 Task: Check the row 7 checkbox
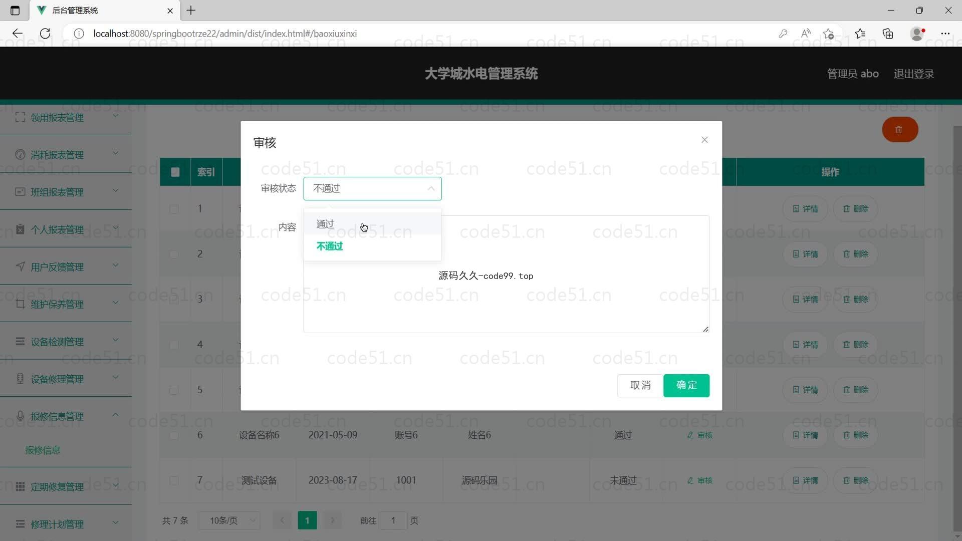point(174,480)
